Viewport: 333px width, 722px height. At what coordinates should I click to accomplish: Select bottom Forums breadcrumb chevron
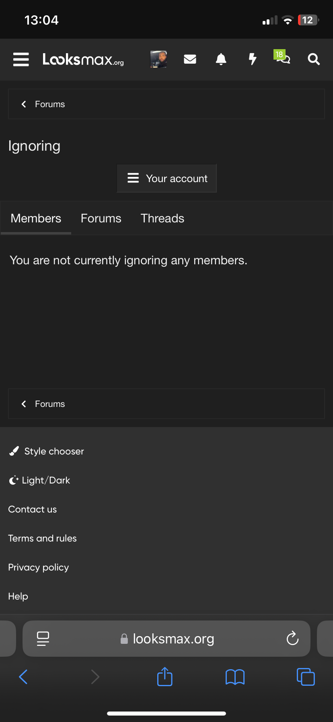click(x=24, y=404)
